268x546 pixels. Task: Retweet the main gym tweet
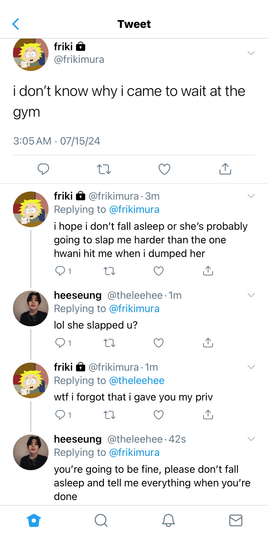click(104, 169)
